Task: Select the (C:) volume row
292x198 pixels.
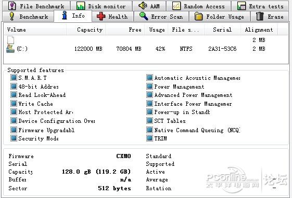Action: [x=146, y=49]
